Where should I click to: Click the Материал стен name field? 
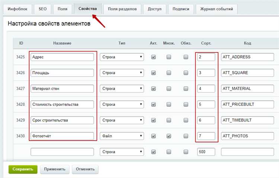[x=62, y=88]
